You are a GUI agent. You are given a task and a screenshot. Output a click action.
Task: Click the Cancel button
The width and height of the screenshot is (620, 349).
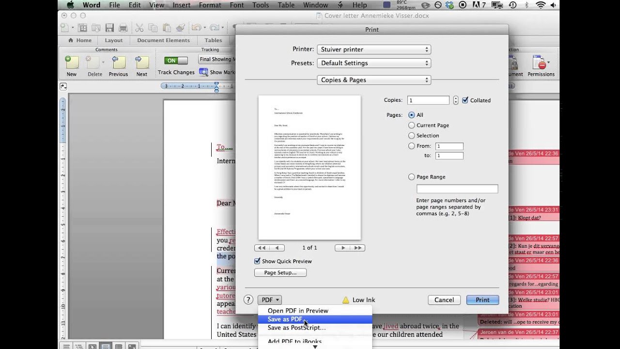[444, 300]
